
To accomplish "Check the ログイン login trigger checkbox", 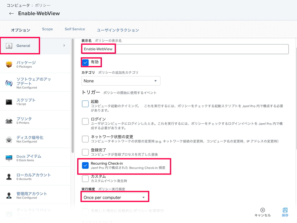I will (85, 121).
